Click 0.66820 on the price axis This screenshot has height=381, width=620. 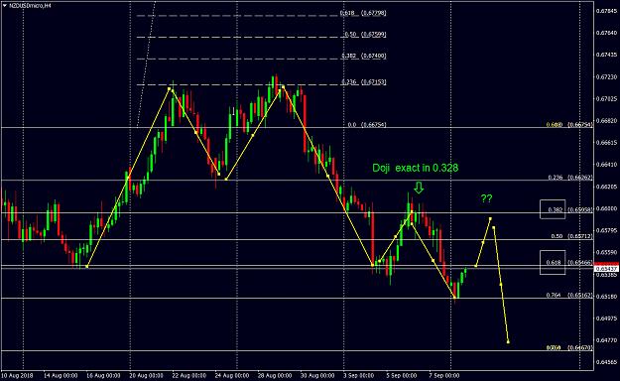point(606,120)
